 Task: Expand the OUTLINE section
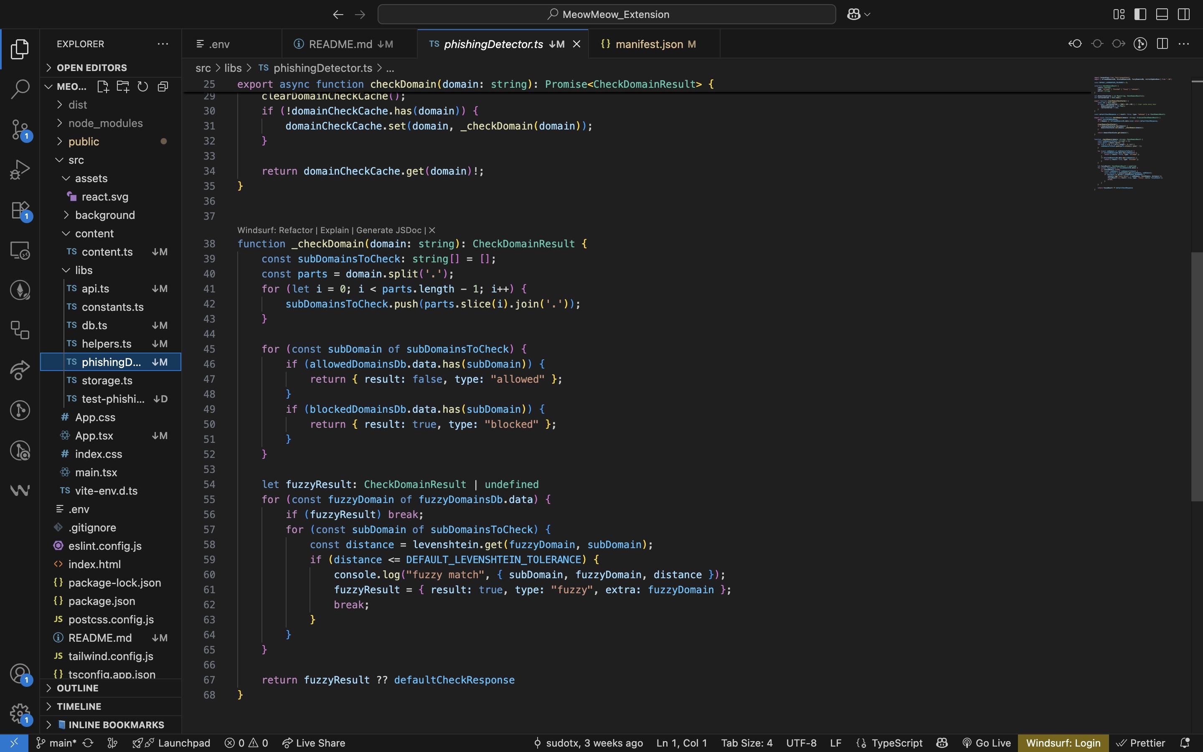coord(78,688)
